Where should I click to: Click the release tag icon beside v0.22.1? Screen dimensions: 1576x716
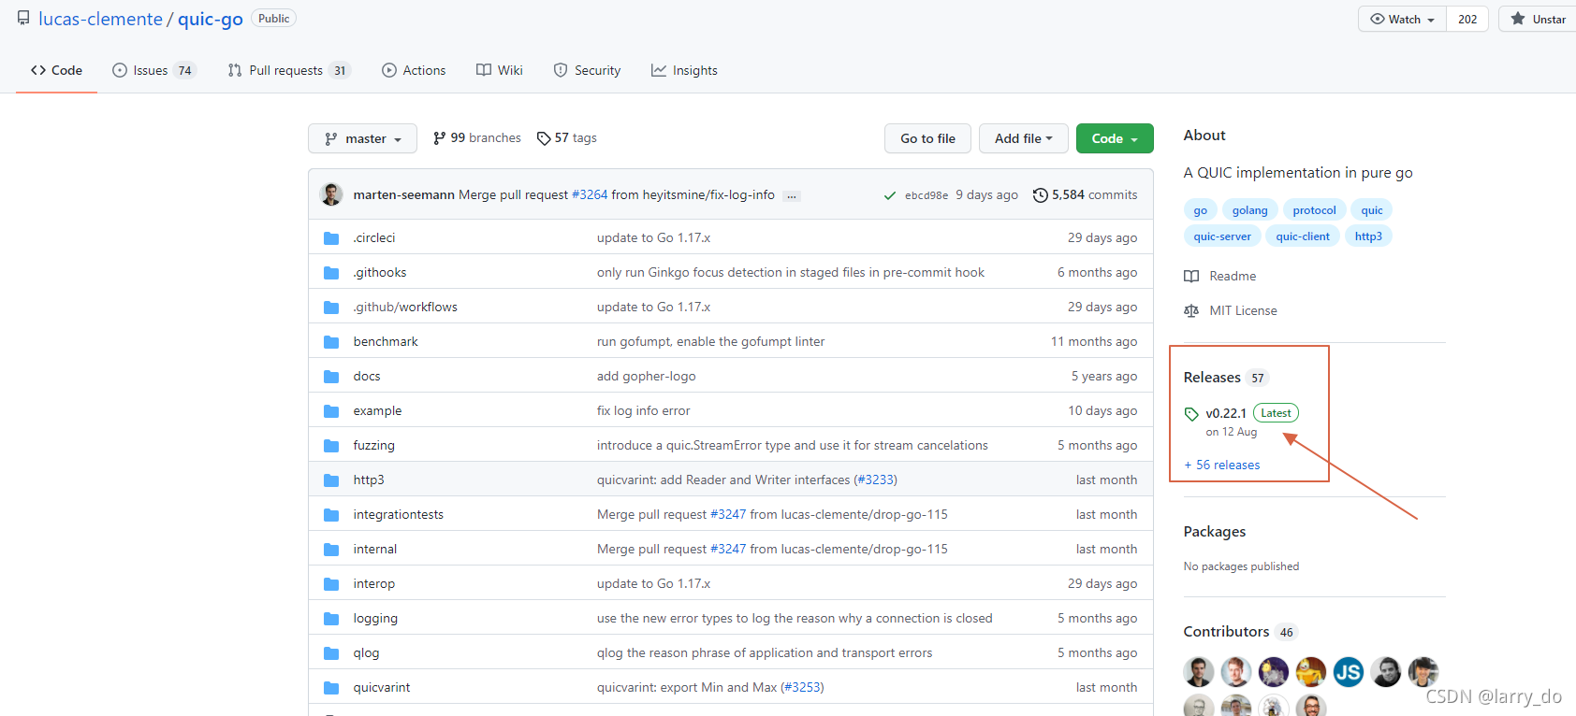pyautogui.click(x=1191, y=414)
